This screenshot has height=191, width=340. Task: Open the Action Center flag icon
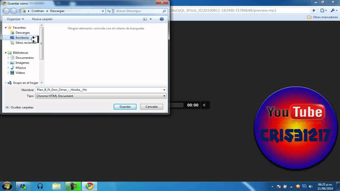(279, 186)
